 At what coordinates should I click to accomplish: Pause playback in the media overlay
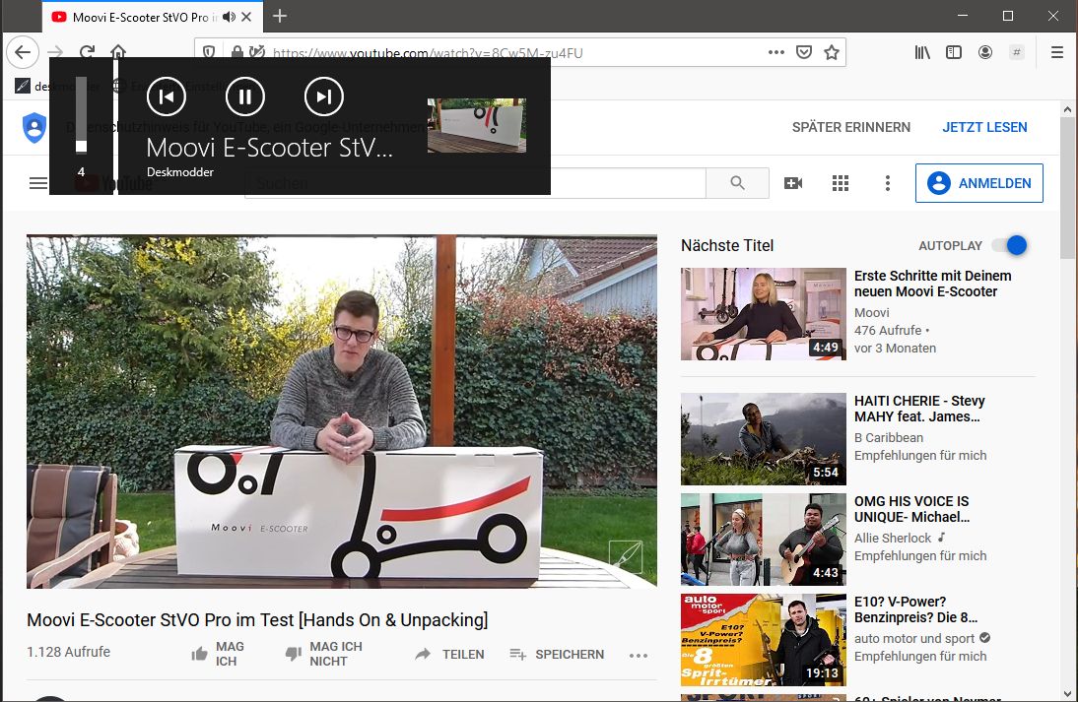(245, 96)
